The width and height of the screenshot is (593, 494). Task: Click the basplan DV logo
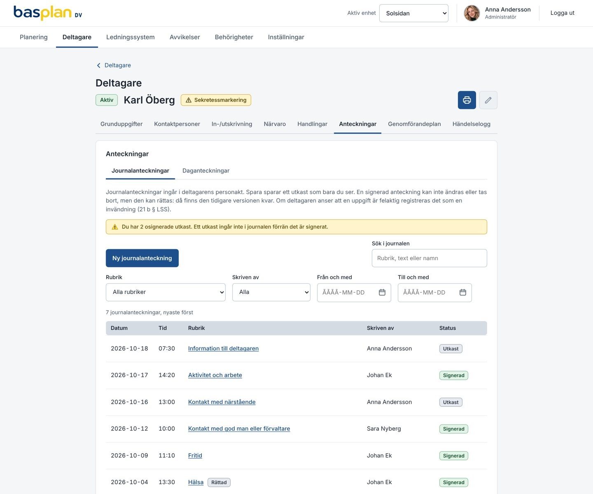point(48,13)
